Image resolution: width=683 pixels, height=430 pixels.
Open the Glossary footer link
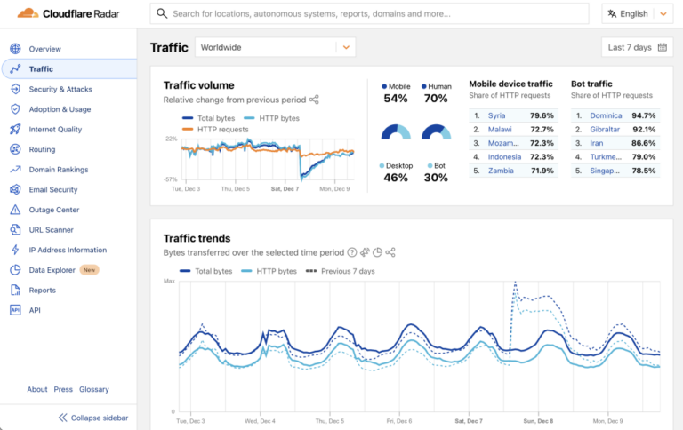coord(94,389)
